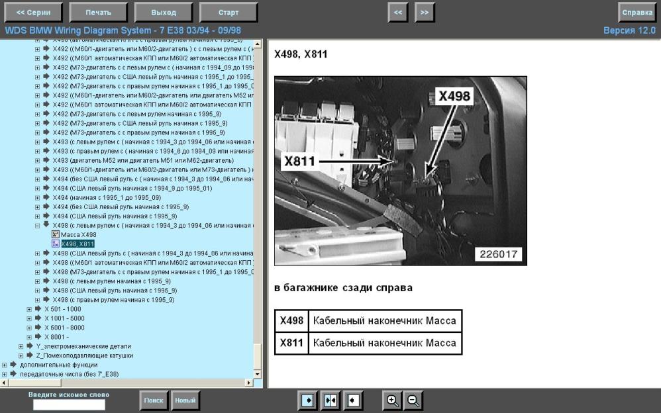
Task: Click the split panes layout icon
Action: pyautogui.click(x=330, y=400)
